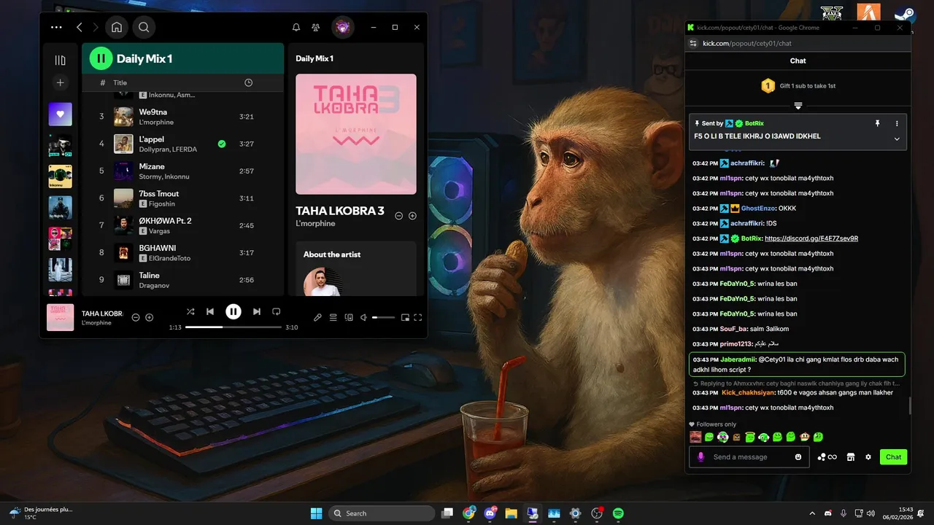
Task: Open Liked Songs in library sidebar
Action: tap(61, 114)
